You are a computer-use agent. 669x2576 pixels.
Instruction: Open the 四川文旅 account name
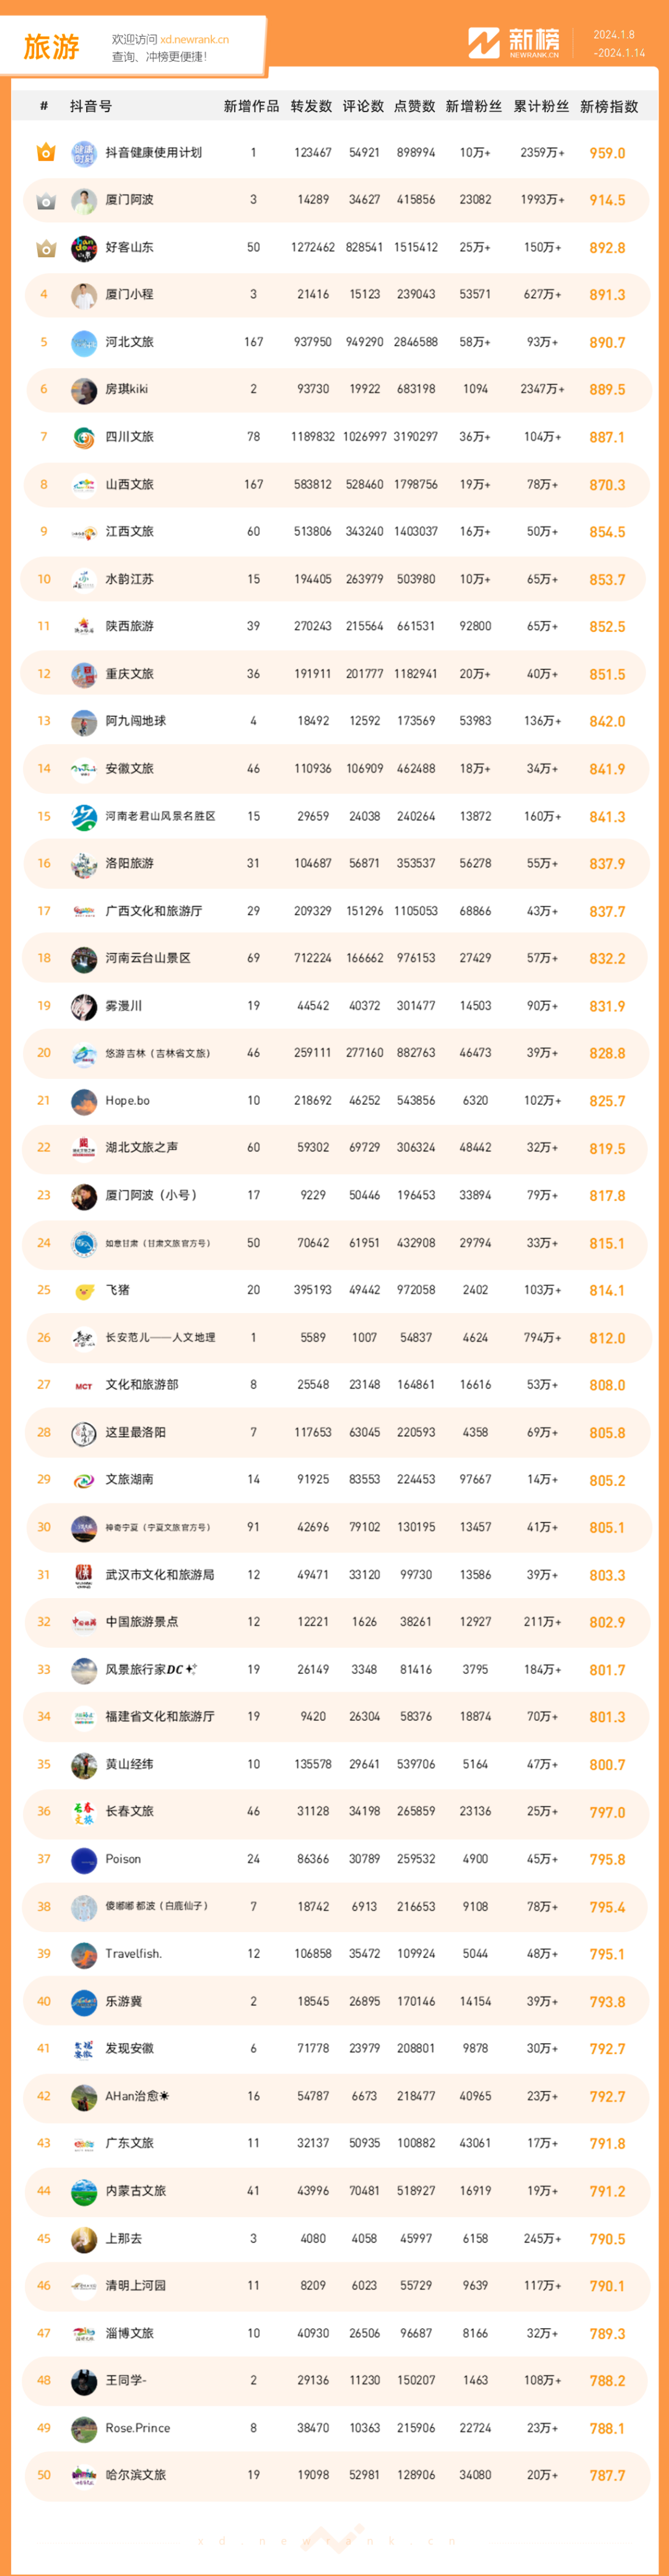130,437
